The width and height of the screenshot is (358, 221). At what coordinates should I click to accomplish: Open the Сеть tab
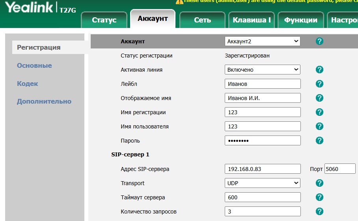tap(202, 20)
